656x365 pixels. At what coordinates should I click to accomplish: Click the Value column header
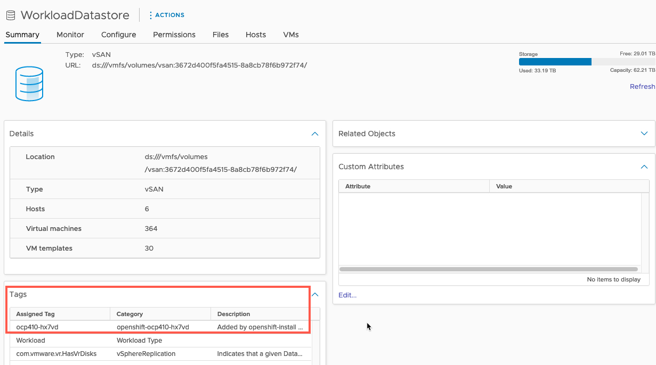point(569,186)
